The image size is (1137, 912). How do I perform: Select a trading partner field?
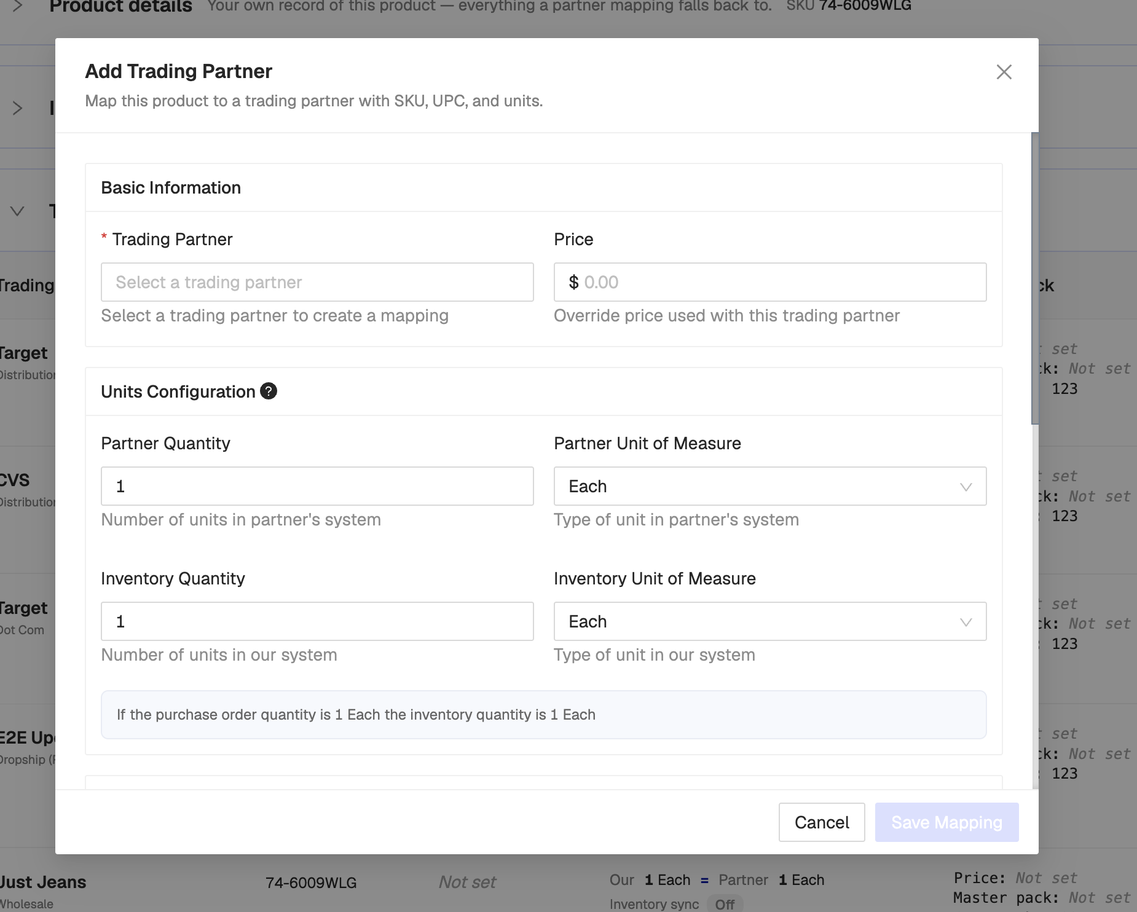click(317, 282)
